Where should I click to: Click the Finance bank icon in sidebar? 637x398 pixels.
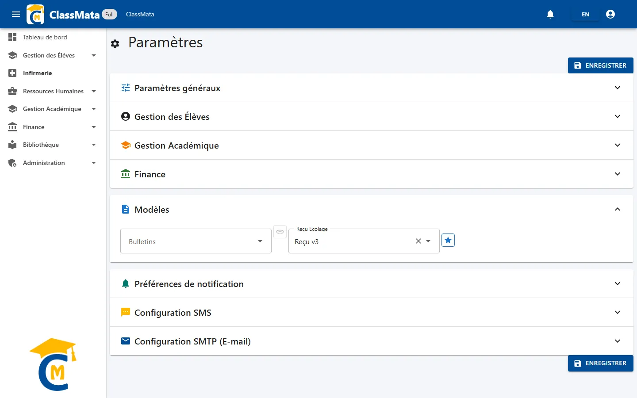click(x=12, y=127)
